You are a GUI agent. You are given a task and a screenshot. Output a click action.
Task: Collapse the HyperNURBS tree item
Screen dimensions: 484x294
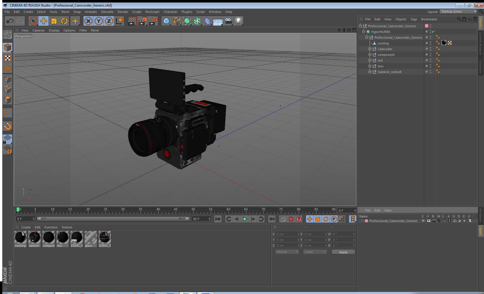(364, 32)
